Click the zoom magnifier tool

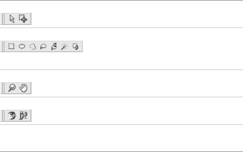click(x=12, y=88)
